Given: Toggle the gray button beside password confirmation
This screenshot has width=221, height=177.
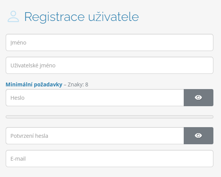Looking at the screenshot, I should [199, 136].
